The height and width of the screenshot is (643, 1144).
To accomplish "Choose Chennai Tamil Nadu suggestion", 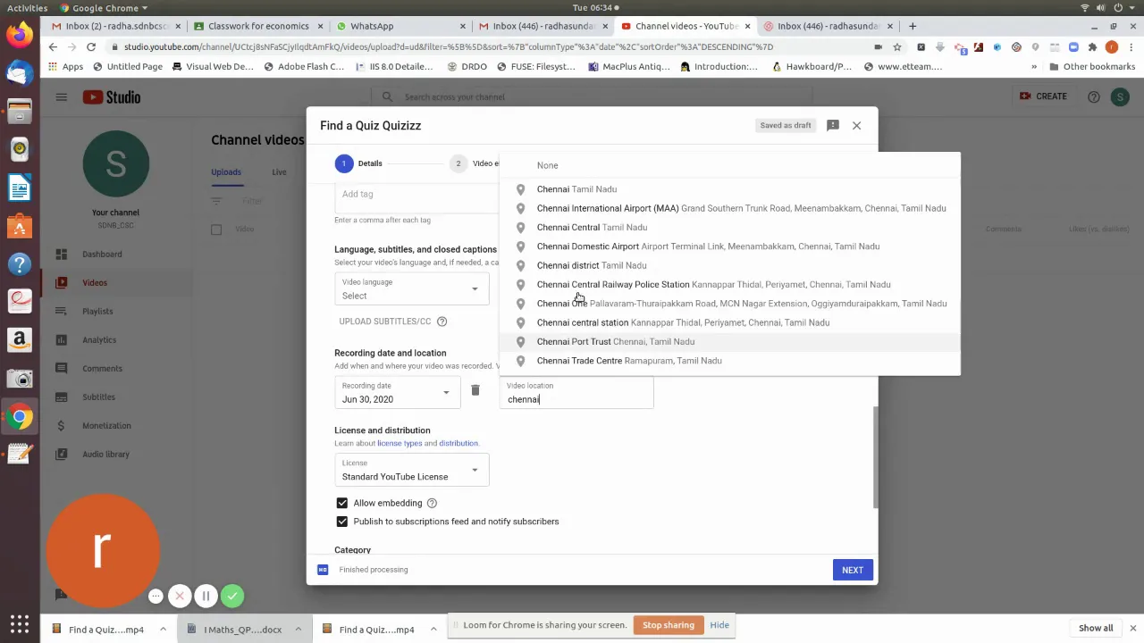I will (x=729, y=189).
